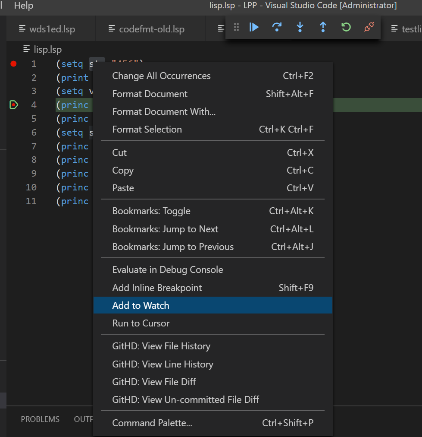Screen dimensions: 422x437
Task: Switch to the PROBLEMS panel tab
Action: click(x=40, y=419)
